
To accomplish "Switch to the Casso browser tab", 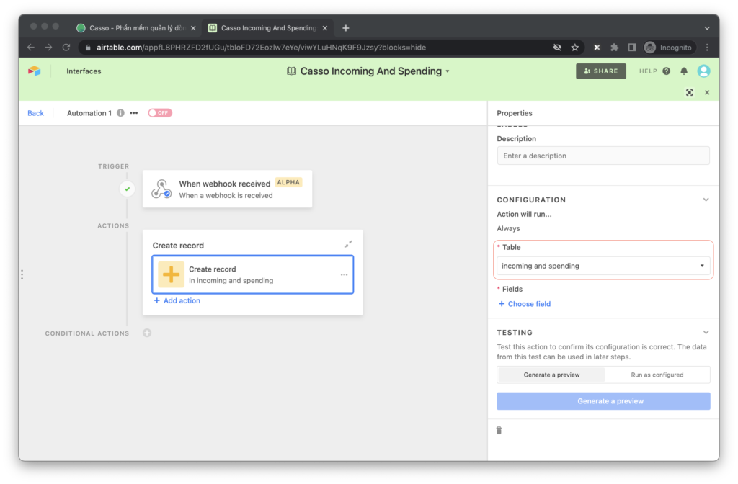I will (x=136, y=28).
